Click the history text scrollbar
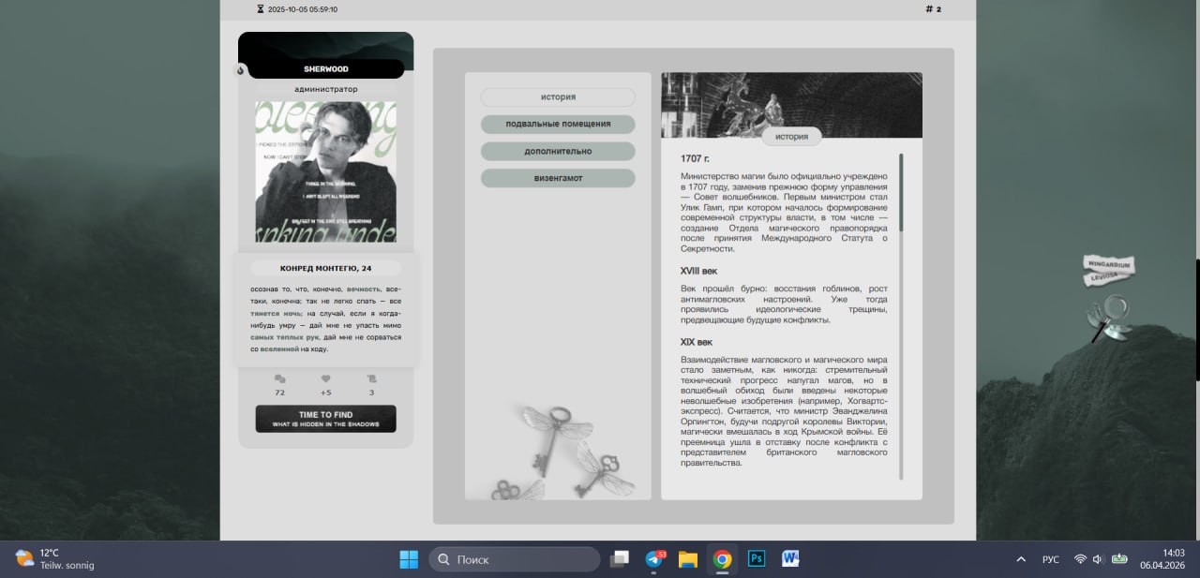The height and width of the screenshot is (578, 1200). (901, 193)
